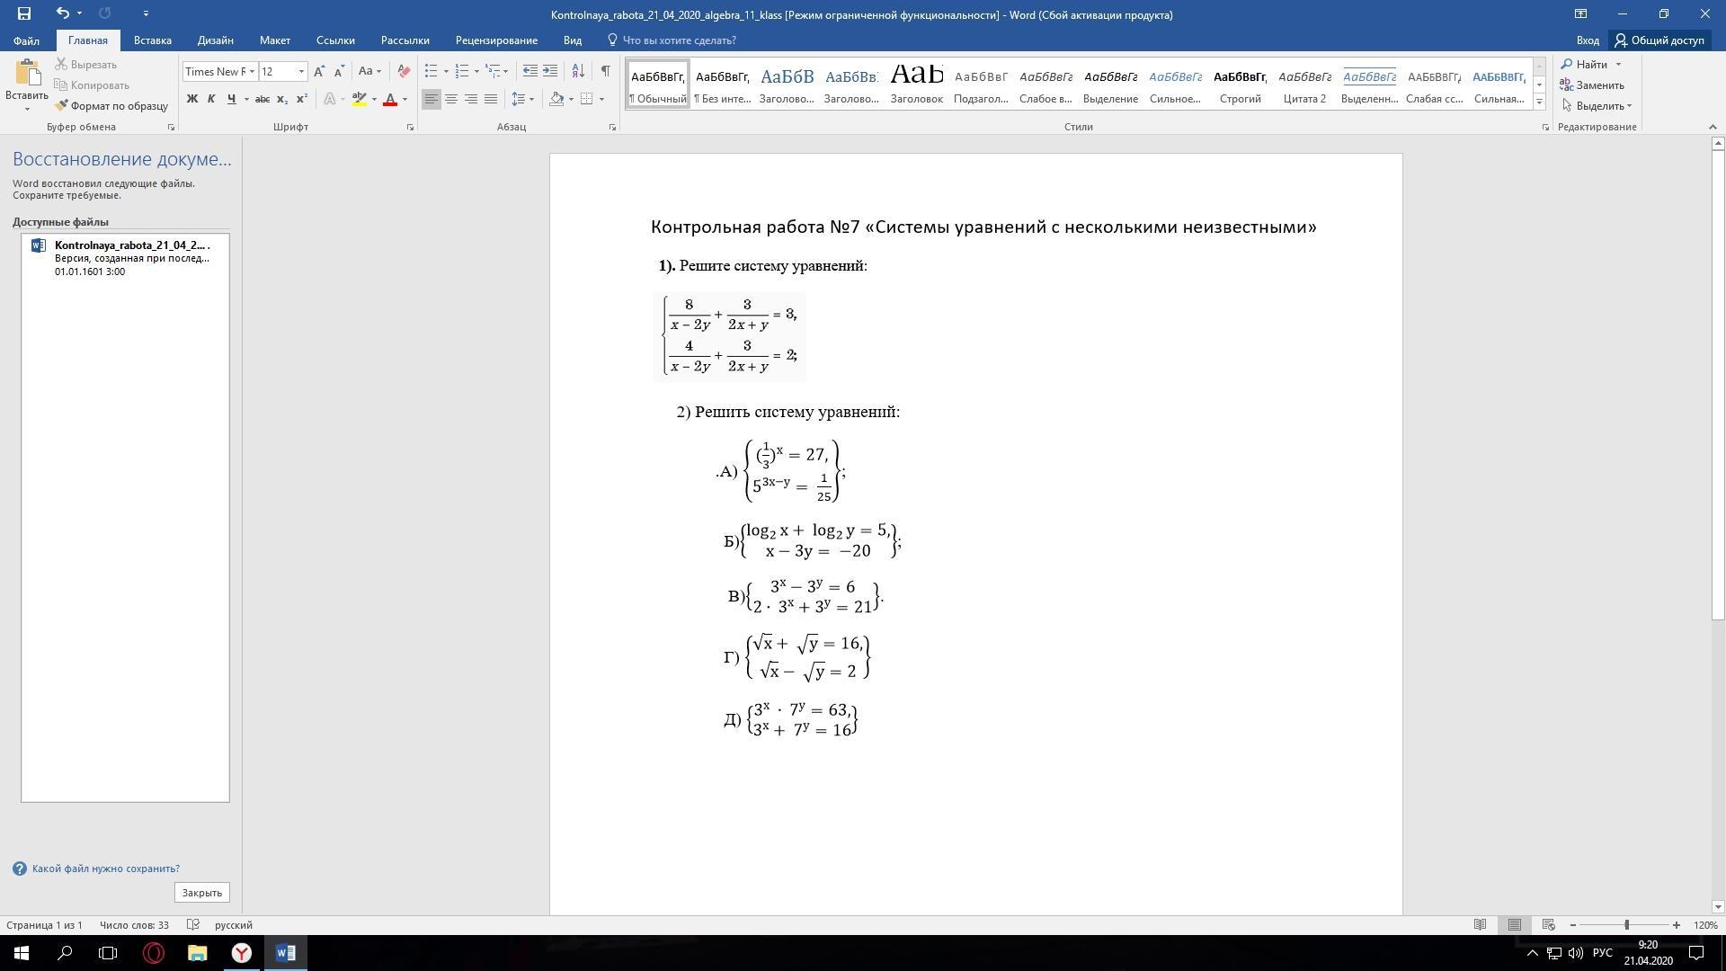1726x971 pixels.
Task: Switch to the Дизайн tab
Action: click(216, 40)
